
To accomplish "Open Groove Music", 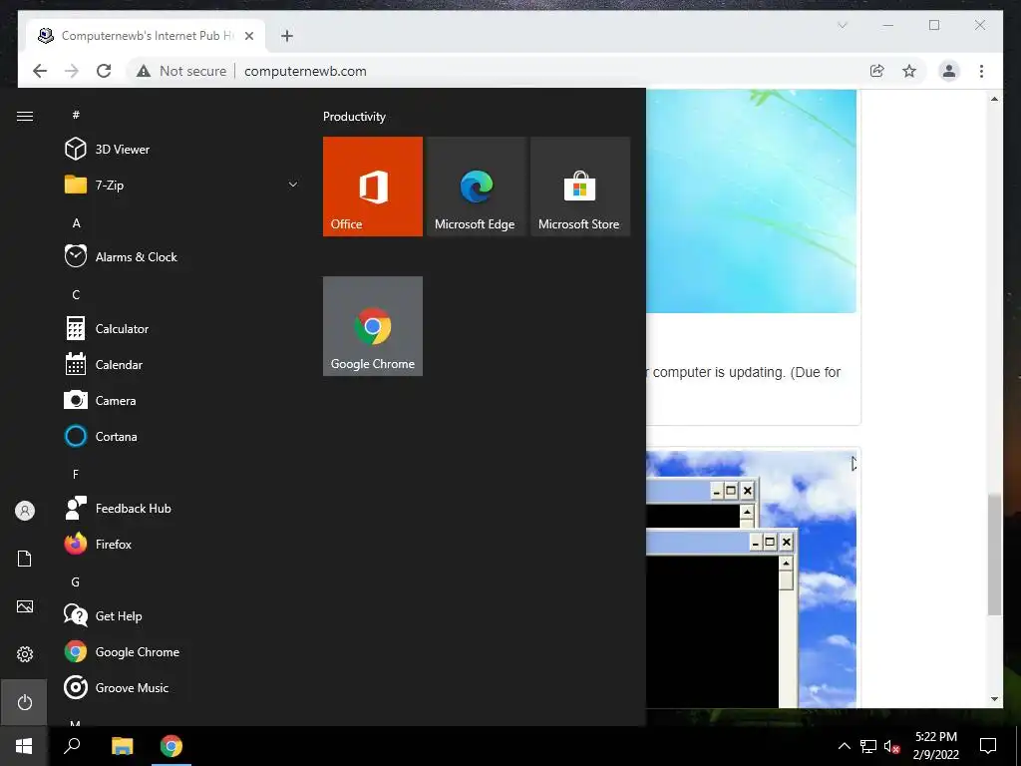I will coord(179,688).
